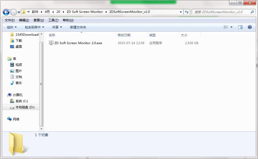Screen dimensions: 258x159
Task: Click ZD Soft Screen Monitor breadcrumb
Action: tap(85, 12)
